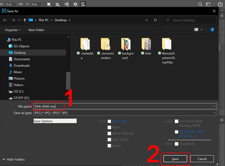Click into the File name text field

tap(124, 106)
